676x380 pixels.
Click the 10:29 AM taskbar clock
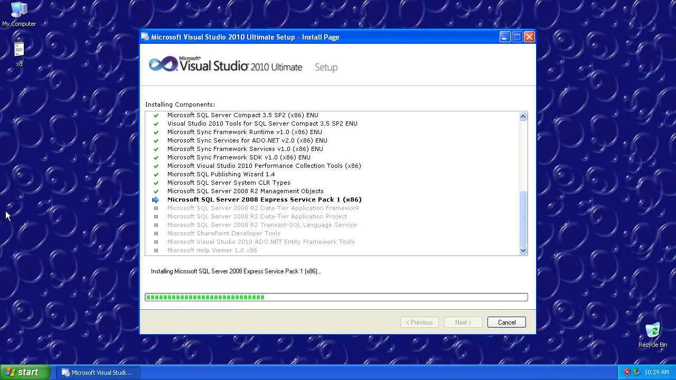coord(656,372)
